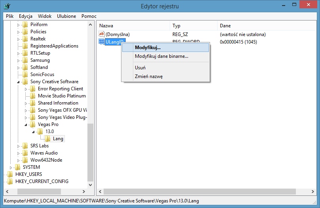Click the Shared Information folder icon
320x208 pixels.
click(33, 103)
